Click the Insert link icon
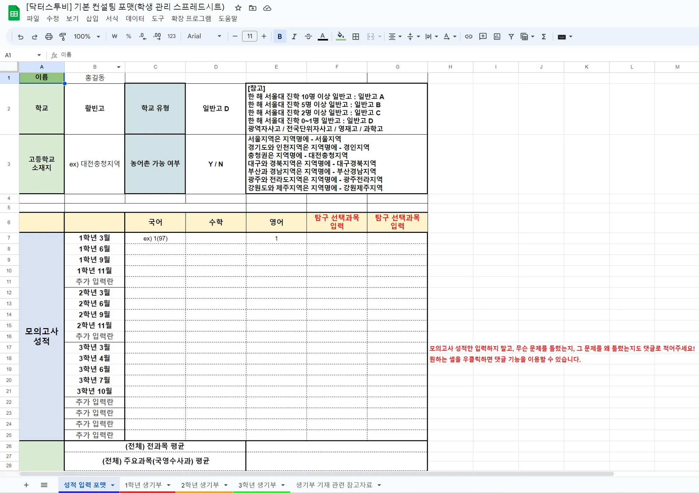This screenshot has height=493, width=699. tap(469, 37)
